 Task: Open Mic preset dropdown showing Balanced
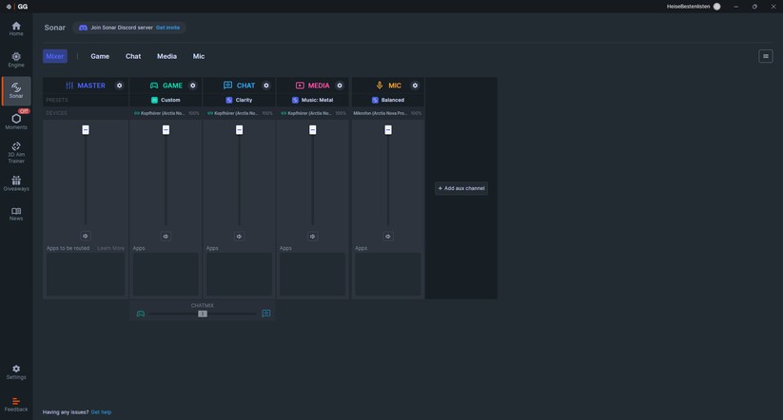click(x=388, y=100)
